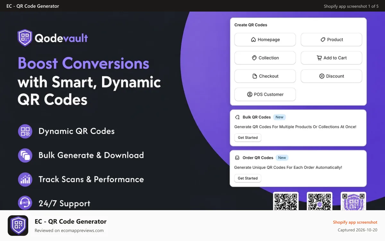The width and height of the screenshot is (385, 241).
Task: Click the New badge beside Bulk QR Codes
Action: click(279, 117)
